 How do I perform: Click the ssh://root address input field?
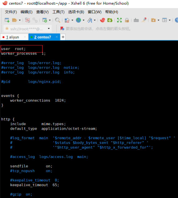[x=26, y=29]
